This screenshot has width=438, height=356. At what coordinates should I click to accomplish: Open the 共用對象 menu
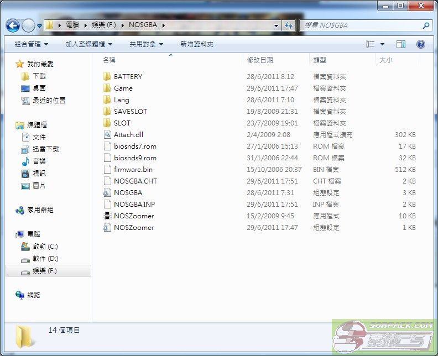tap(146, 44)
